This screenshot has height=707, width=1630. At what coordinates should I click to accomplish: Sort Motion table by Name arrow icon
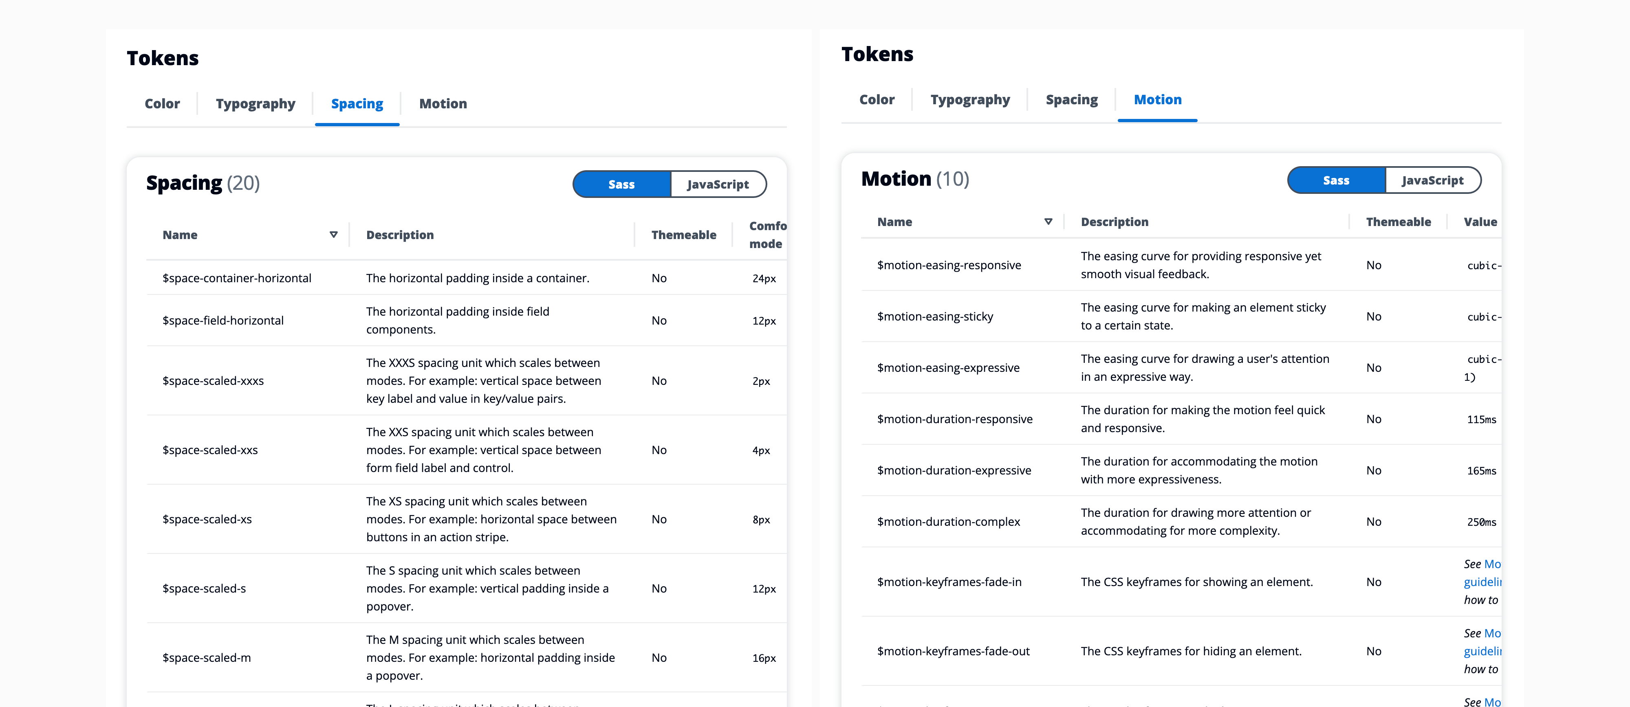pyautogui.click(x=1048, y=221)
